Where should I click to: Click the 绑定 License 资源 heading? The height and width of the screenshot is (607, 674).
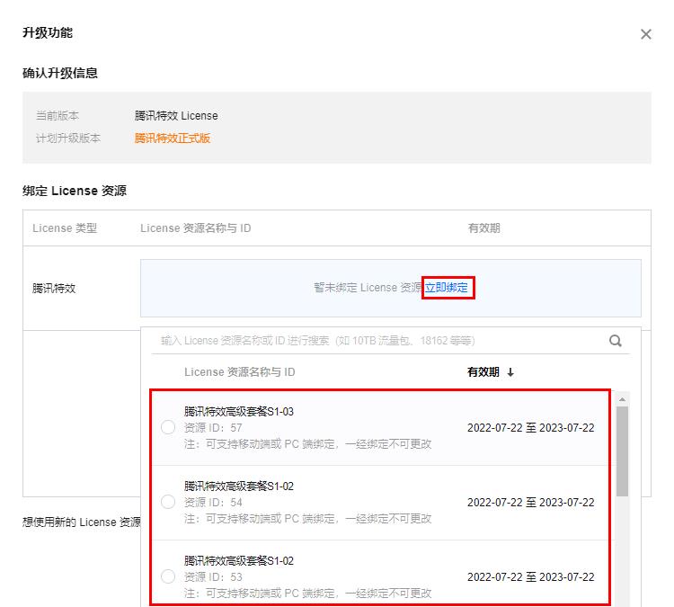point(75,191)
